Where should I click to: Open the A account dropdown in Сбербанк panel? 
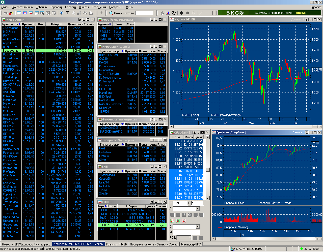point(198,209)
